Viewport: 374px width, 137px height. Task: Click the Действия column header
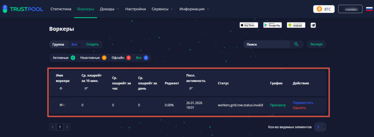click(301, 83)
